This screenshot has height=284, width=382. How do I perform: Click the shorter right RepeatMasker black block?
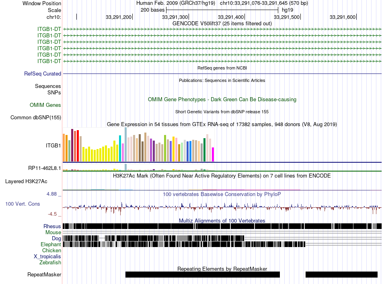click(341, 274)
